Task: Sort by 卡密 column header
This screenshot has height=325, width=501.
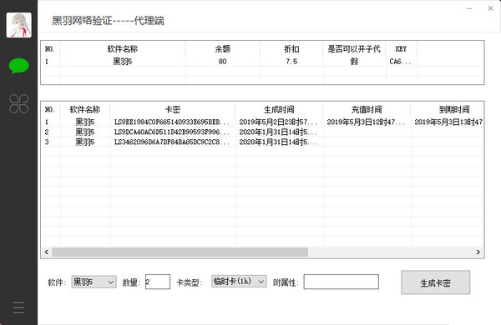Action: click(x=173, y=110)
